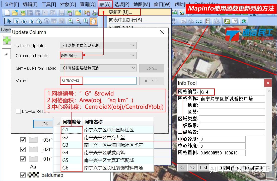The height and width of the screenshot is (181, 277).
Task: Click the green plus add-layer icon
Action: [x=7, y=40]
